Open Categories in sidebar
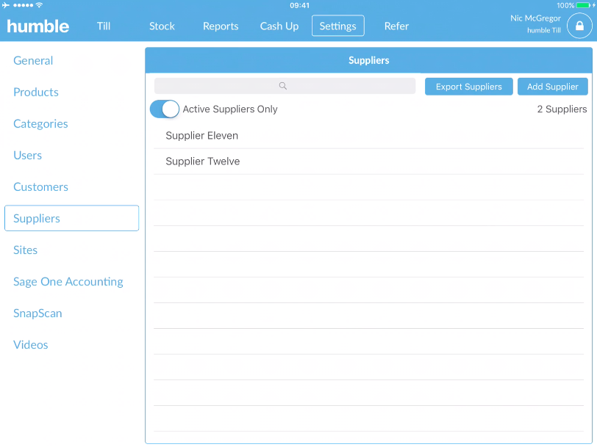This screenshot has height=447, width=597. (40, 123)
